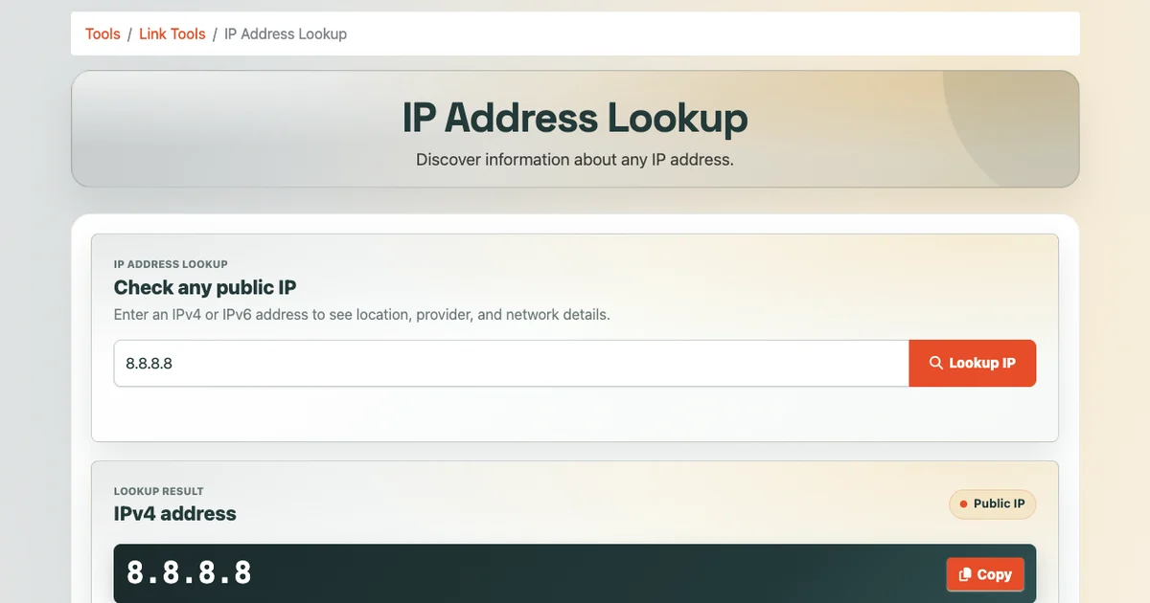Click the IP Address Lookup page heading

point(575,119)
